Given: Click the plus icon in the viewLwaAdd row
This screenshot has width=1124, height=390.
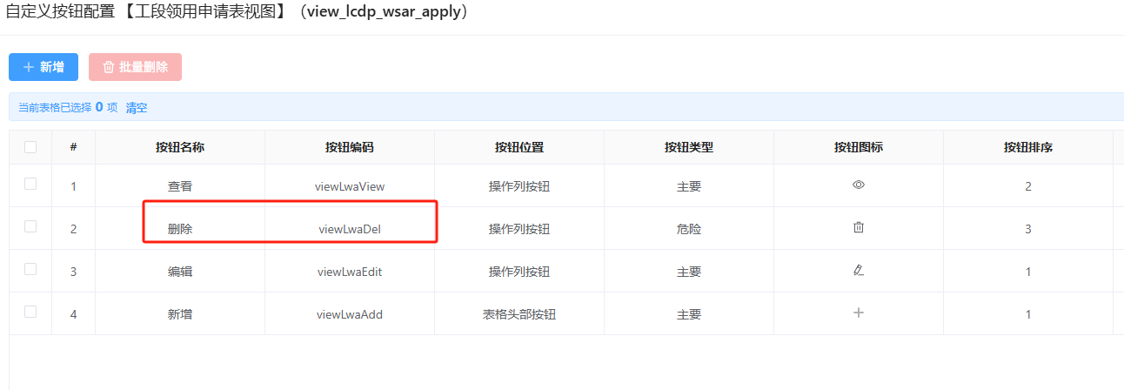Looking at the screenshot, I should 859,313.
